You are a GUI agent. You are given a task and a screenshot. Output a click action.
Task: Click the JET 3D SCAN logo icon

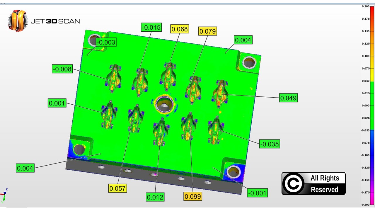click(x=18, y=21)
